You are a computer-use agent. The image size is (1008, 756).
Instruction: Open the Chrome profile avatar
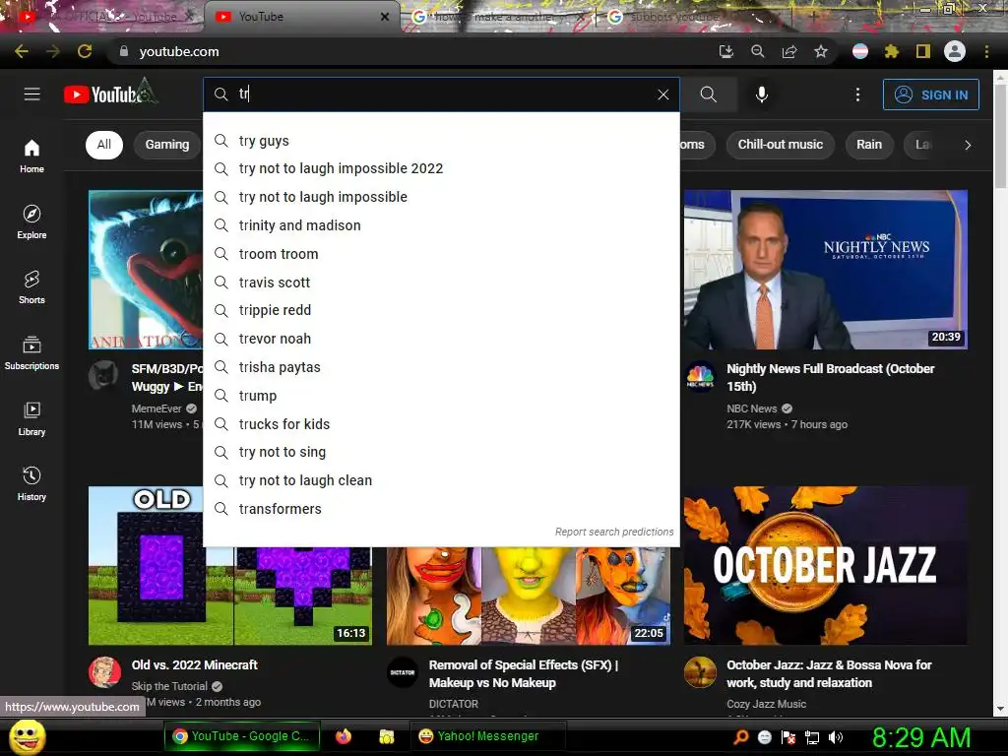coord(955,51)
